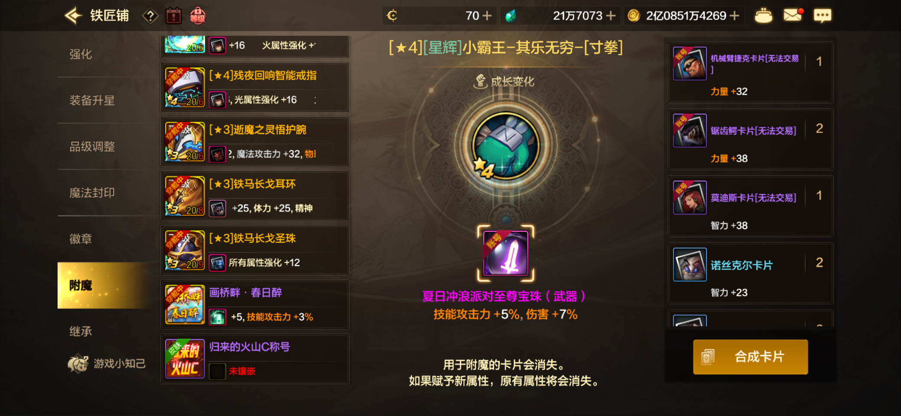The height and width of the screenshot is (416, 901).
Task: Open the chat speech bubble icon
Action: 822,16
